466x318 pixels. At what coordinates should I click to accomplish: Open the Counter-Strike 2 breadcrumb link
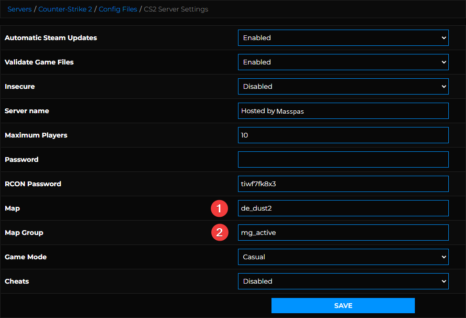65,9
